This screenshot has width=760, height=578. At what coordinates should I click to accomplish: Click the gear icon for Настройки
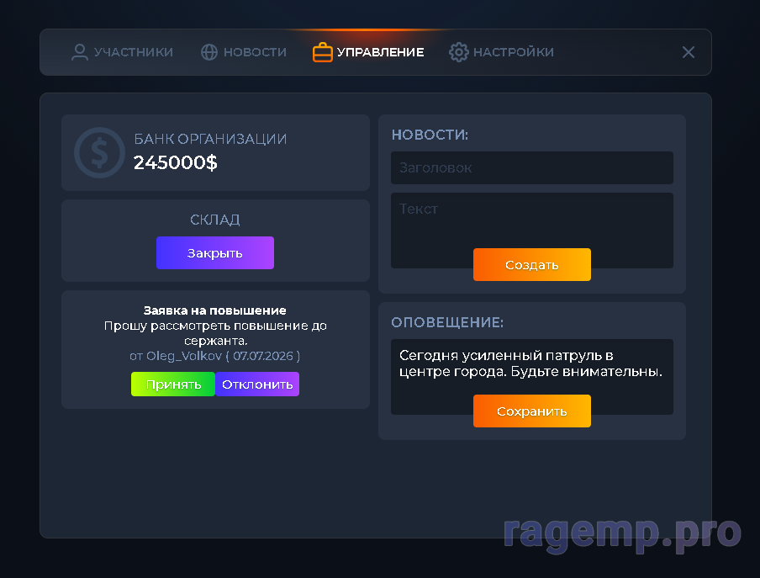[x=458, y=52]
